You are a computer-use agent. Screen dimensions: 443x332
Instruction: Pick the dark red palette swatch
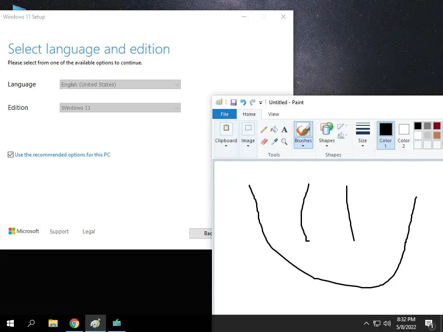(437, 126)
